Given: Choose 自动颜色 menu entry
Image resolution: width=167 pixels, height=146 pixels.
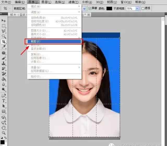Looking at the screenshot, I should coord(54,25).
